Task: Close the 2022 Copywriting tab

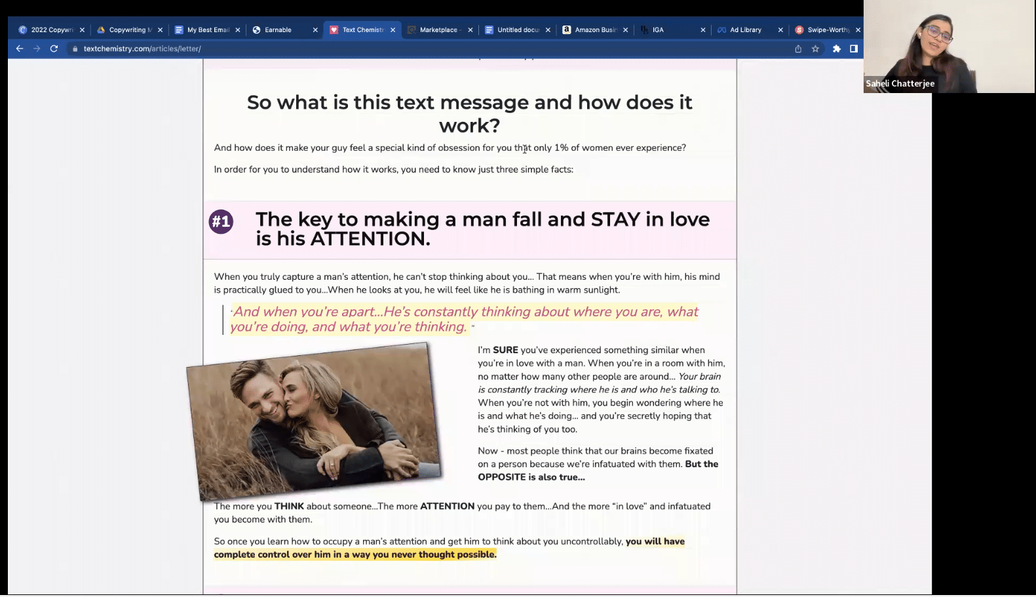Action: (82, 30)
